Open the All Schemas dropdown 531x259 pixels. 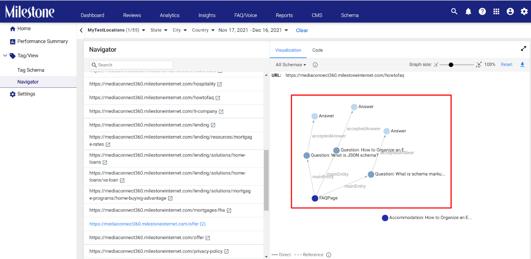(291, 65)
